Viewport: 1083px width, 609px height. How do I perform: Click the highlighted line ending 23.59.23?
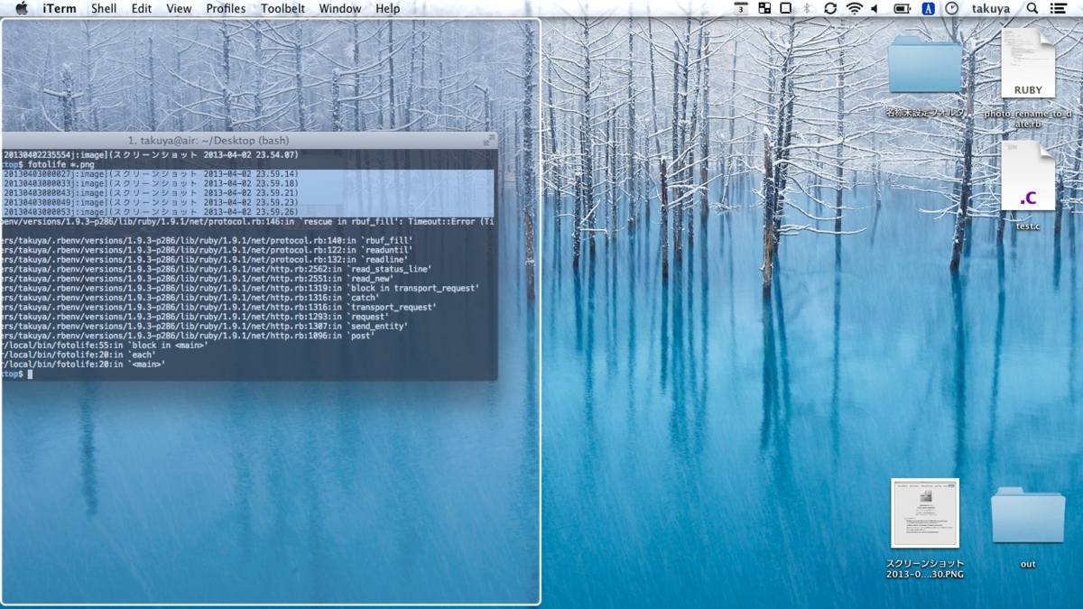tap(150, 202)
